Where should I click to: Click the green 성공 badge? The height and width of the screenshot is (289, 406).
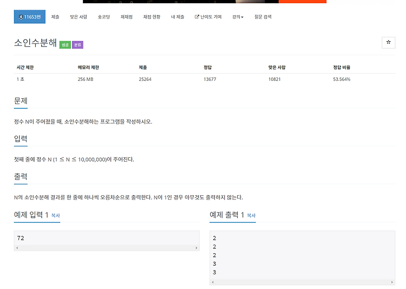[65, 45]
